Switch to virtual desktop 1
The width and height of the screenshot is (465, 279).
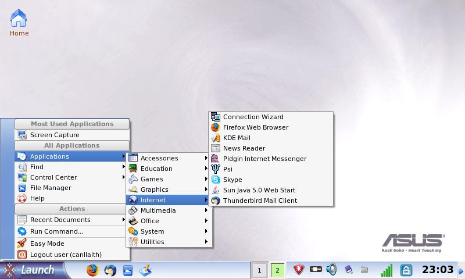tap(259, 270)
